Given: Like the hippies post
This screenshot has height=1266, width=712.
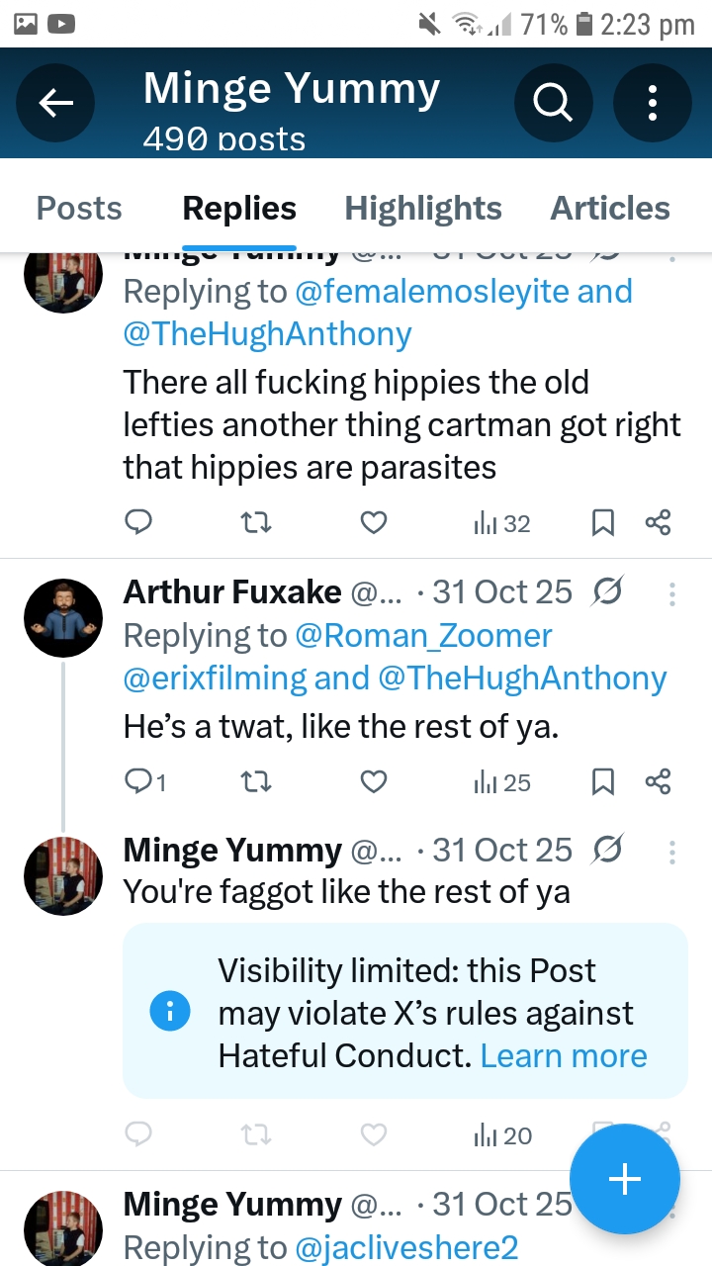Looking at the screenshot, I should 373,522.
